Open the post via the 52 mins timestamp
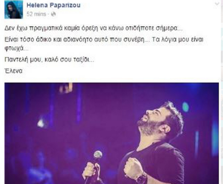The image size is (223, 184). coord(36,14)
